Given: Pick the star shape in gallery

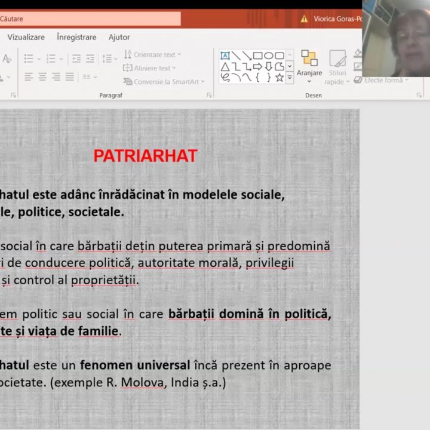Looking at the screenshot, I should click(x=279, y=77).
